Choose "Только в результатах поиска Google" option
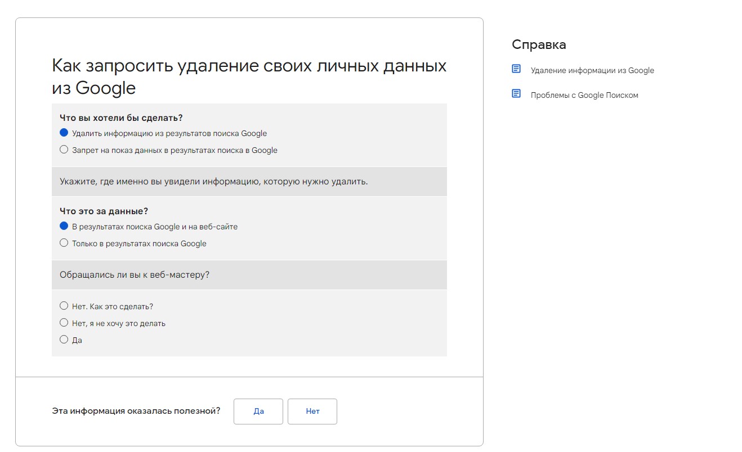Viewport: 742px width, 452px height. pos(64,243)
